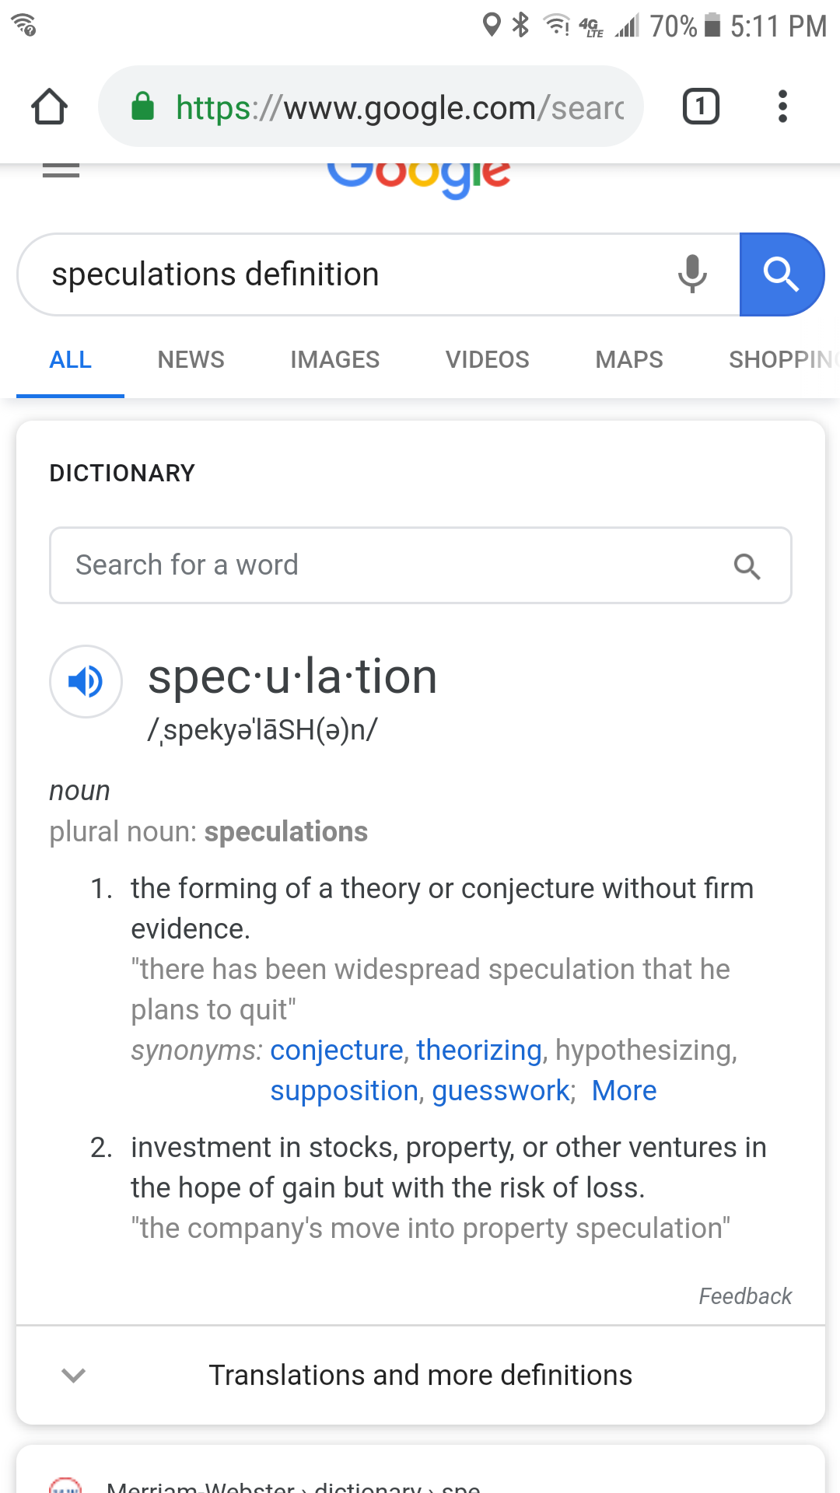Expand Translations and more definitions

pyautogui.click(x=420, y=1375)
